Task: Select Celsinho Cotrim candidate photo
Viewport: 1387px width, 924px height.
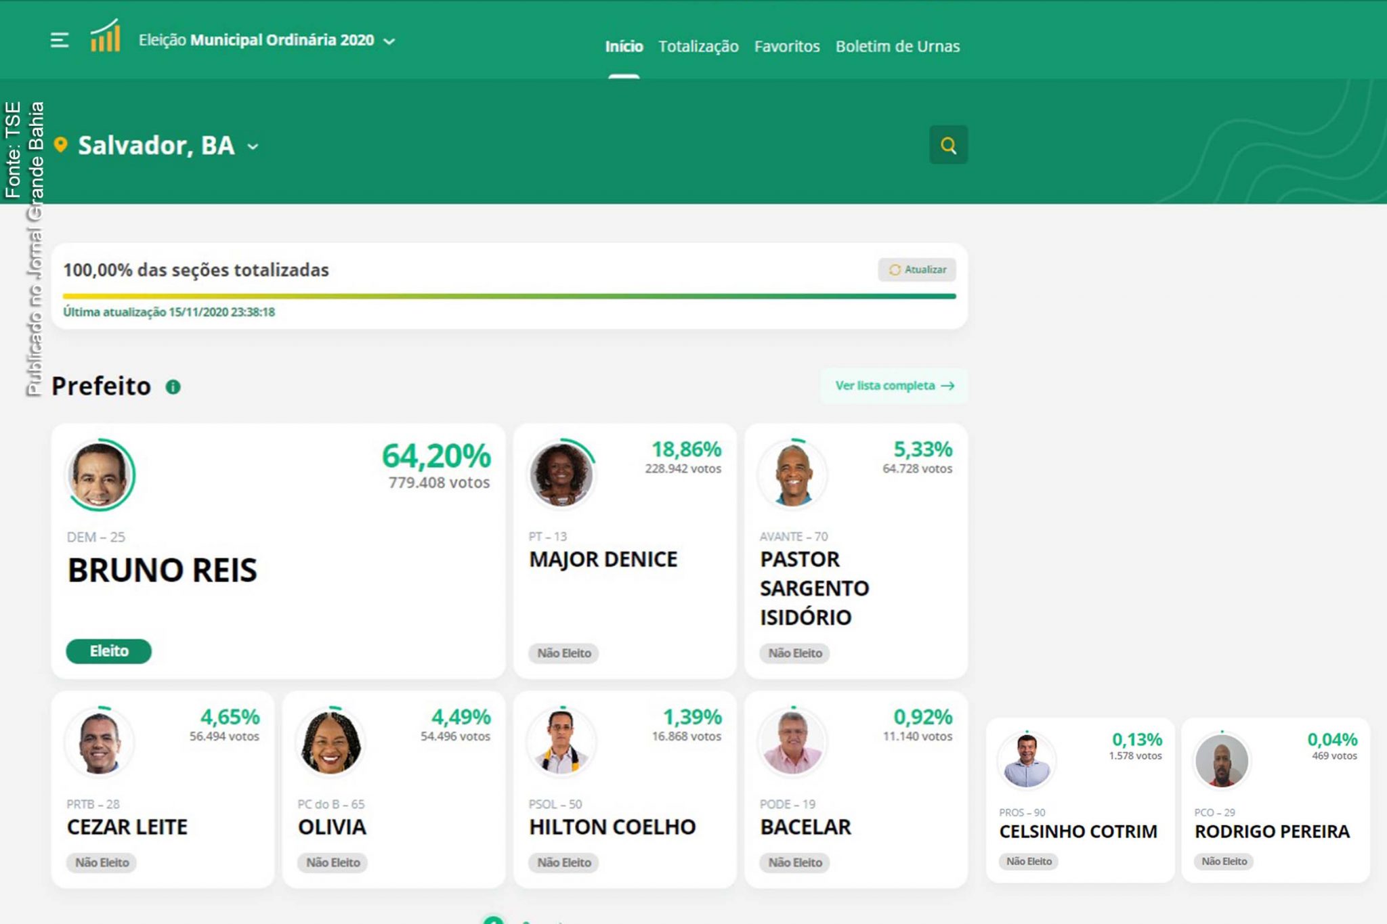Action: pyautogui.click(x=1027, y=760)
